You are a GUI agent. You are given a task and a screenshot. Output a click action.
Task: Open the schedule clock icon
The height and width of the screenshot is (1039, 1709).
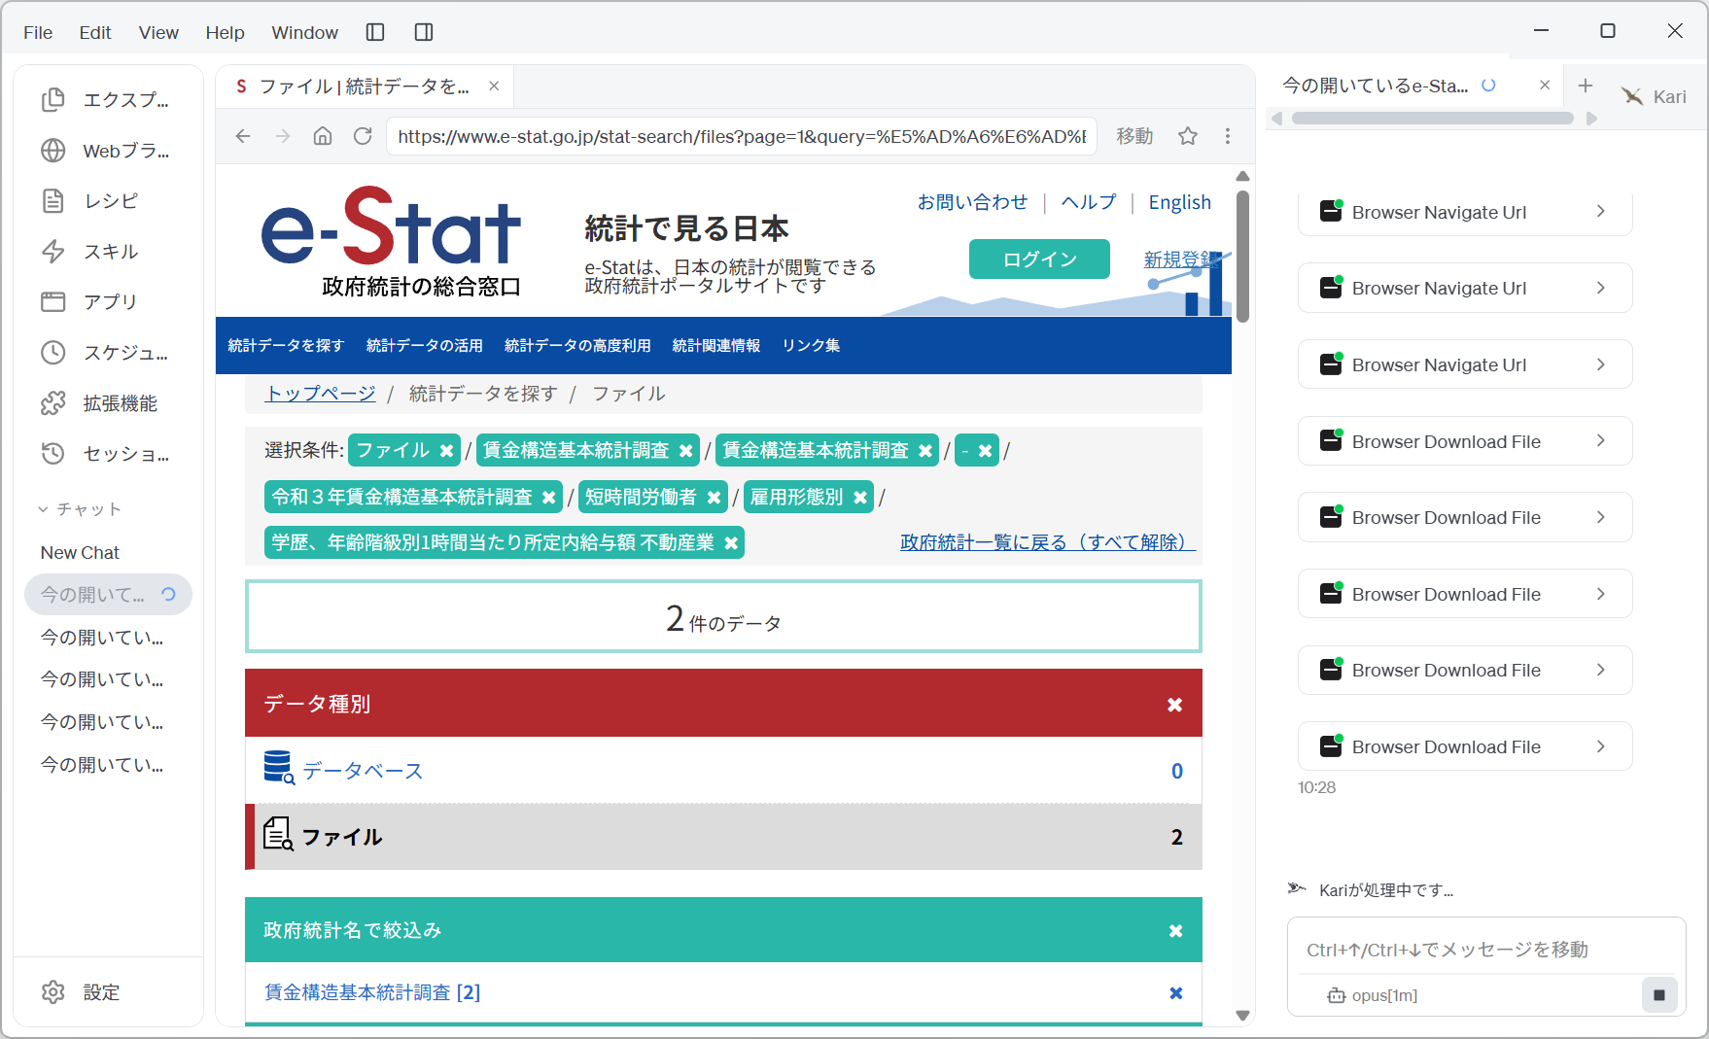53,353
